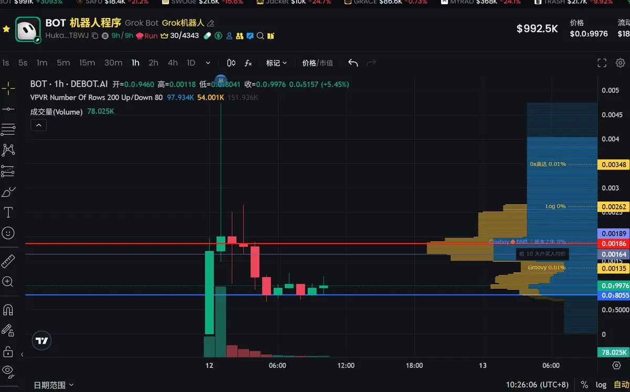Open the forecasting and position tools
The image size is (630, 392).
(x=8, y=171)
